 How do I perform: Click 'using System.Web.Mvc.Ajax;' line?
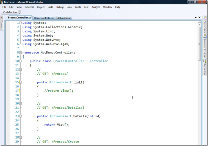[x=46, y=44]
